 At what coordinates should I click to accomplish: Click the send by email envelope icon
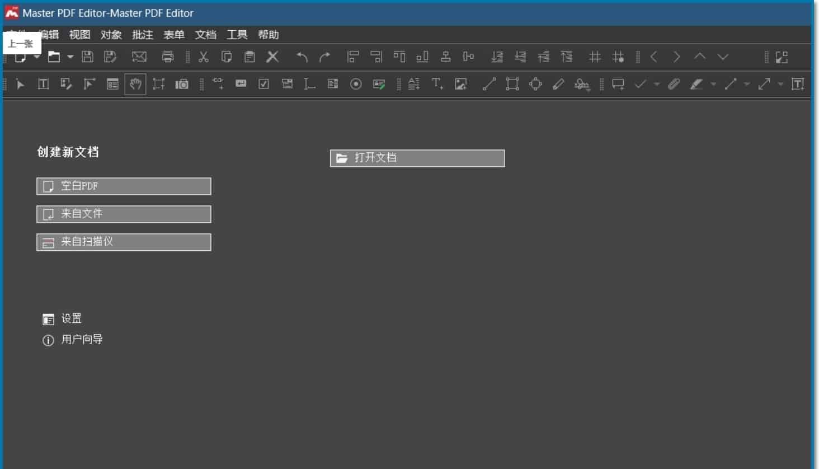[x=139, y=57]
